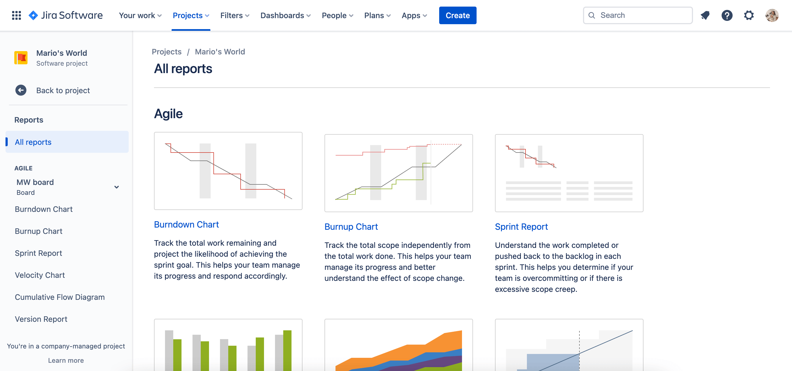Click the user profile avatar icon
The height and width of the screenshot is (371, 792).
click(x=771, y=15)
